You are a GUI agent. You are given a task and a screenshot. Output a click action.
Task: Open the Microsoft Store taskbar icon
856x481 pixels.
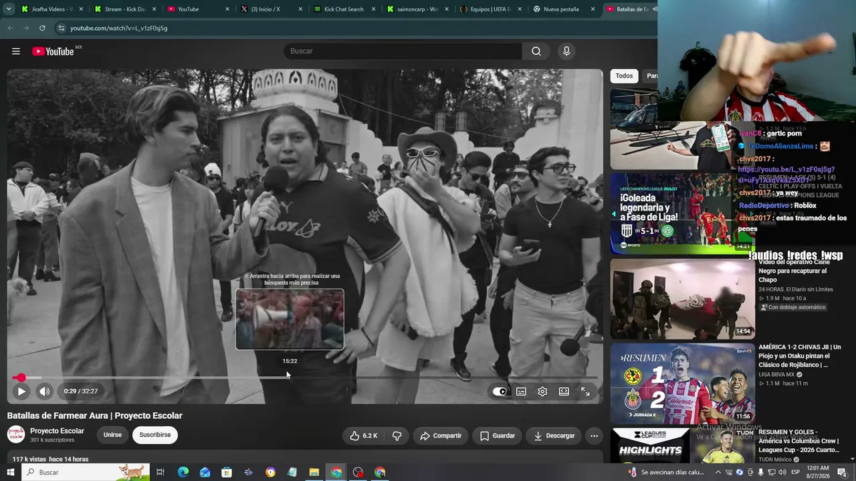(x=227, y=472)
